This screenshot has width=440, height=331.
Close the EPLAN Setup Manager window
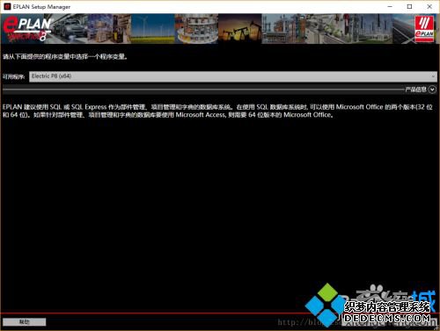click(429, 6)
